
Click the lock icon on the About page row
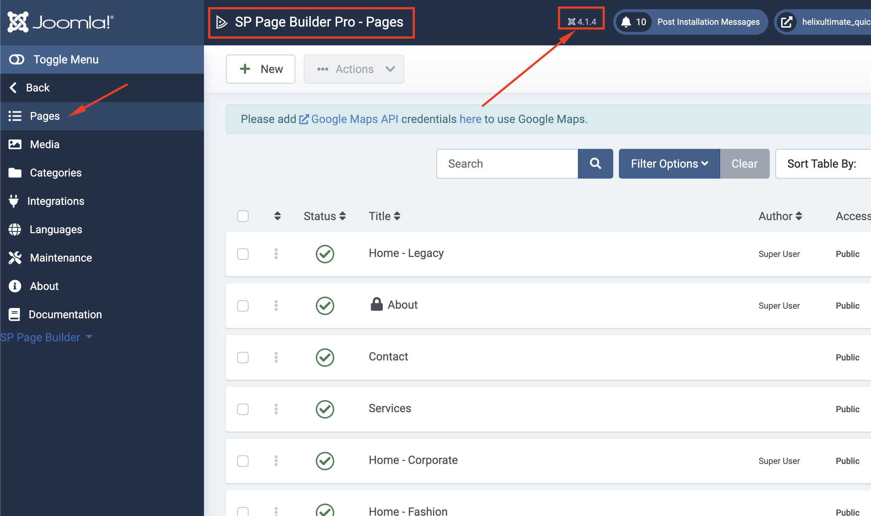(377, 304)
